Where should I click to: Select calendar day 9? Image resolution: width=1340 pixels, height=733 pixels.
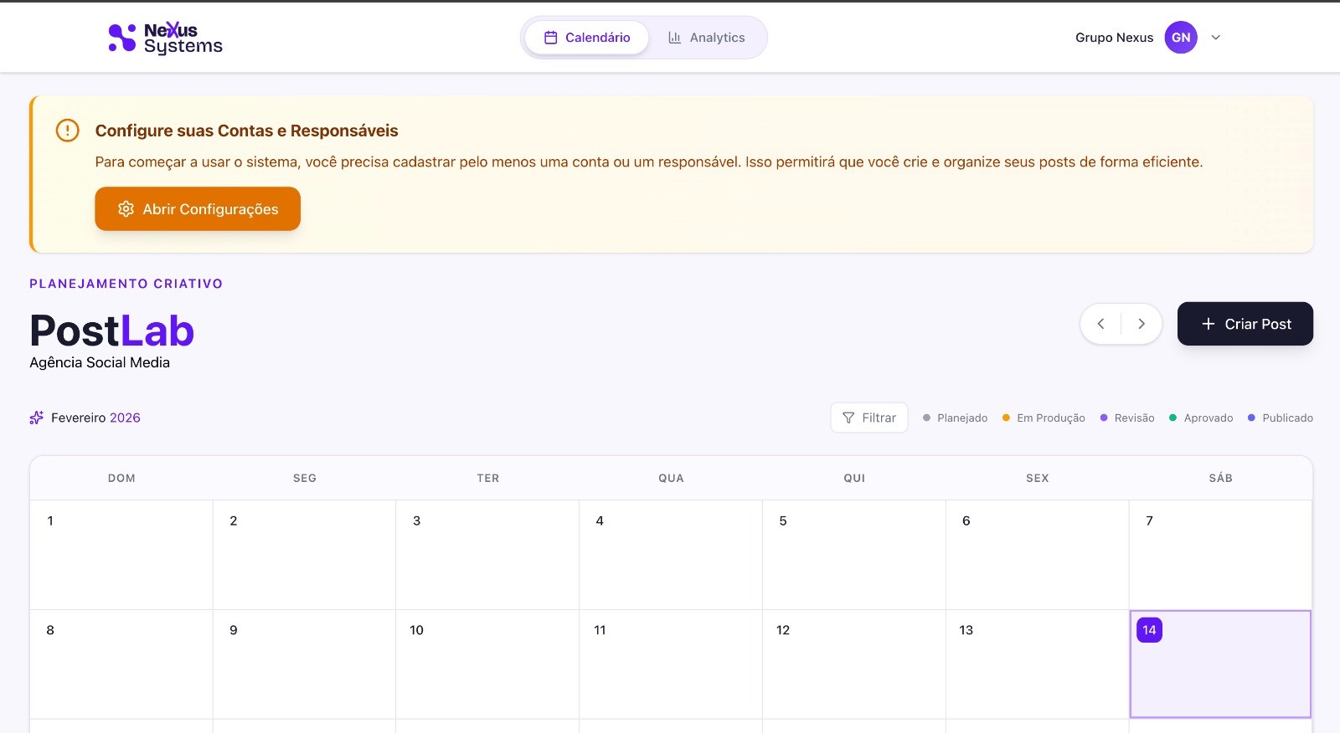click(305, 664)
